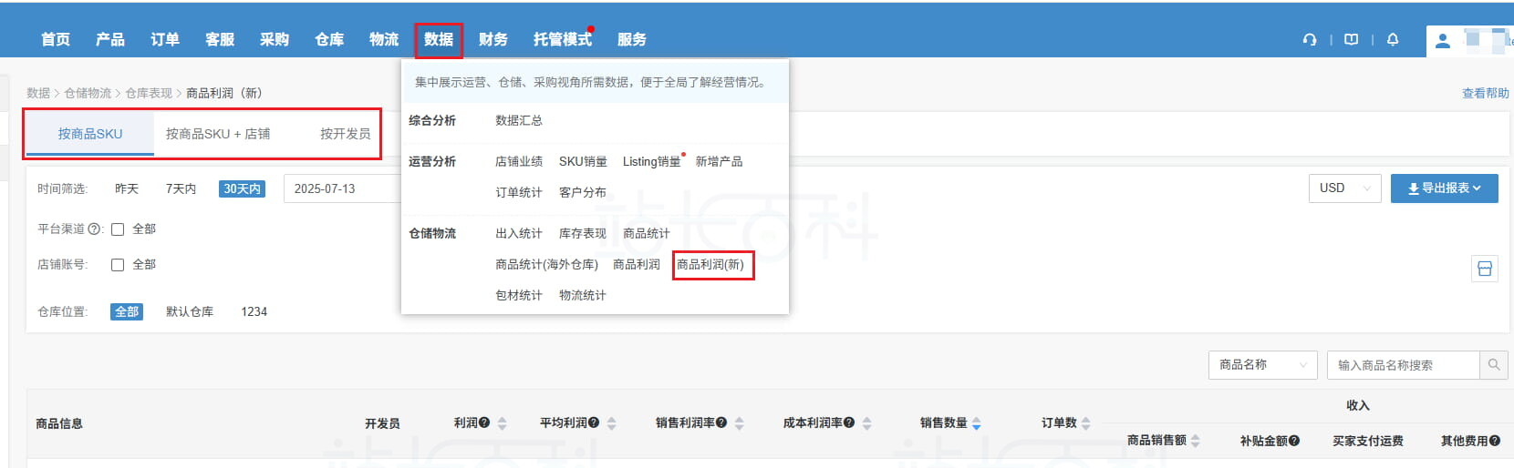This screenshot has width=1514, height=468.
Task: Go to 首页 in top navigation
Action: tap(55, 39)
